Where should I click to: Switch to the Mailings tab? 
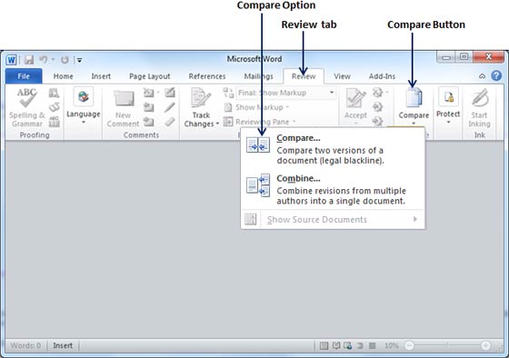coord(258,76)
